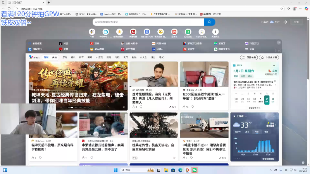Expand the 上海市 location dropdown in weather card
Image resolution: width=310 pixels, height=174 pixels.
click(246, 116)
